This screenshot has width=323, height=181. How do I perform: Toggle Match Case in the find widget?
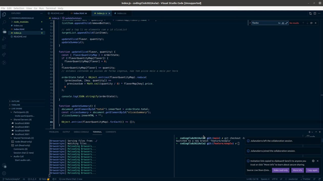[279, 23]
